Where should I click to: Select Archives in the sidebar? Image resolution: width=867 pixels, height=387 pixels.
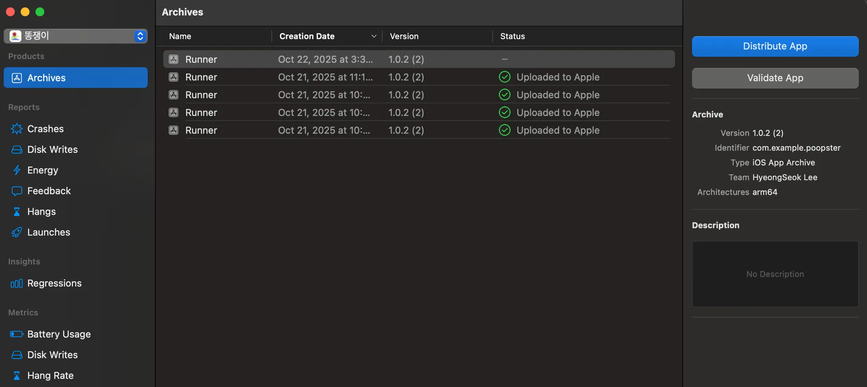[x=76, y=78]
